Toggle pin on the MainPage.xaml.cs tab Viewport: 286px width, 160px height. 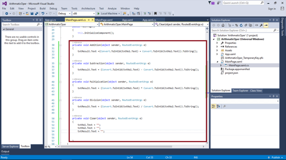coord(89,20)
